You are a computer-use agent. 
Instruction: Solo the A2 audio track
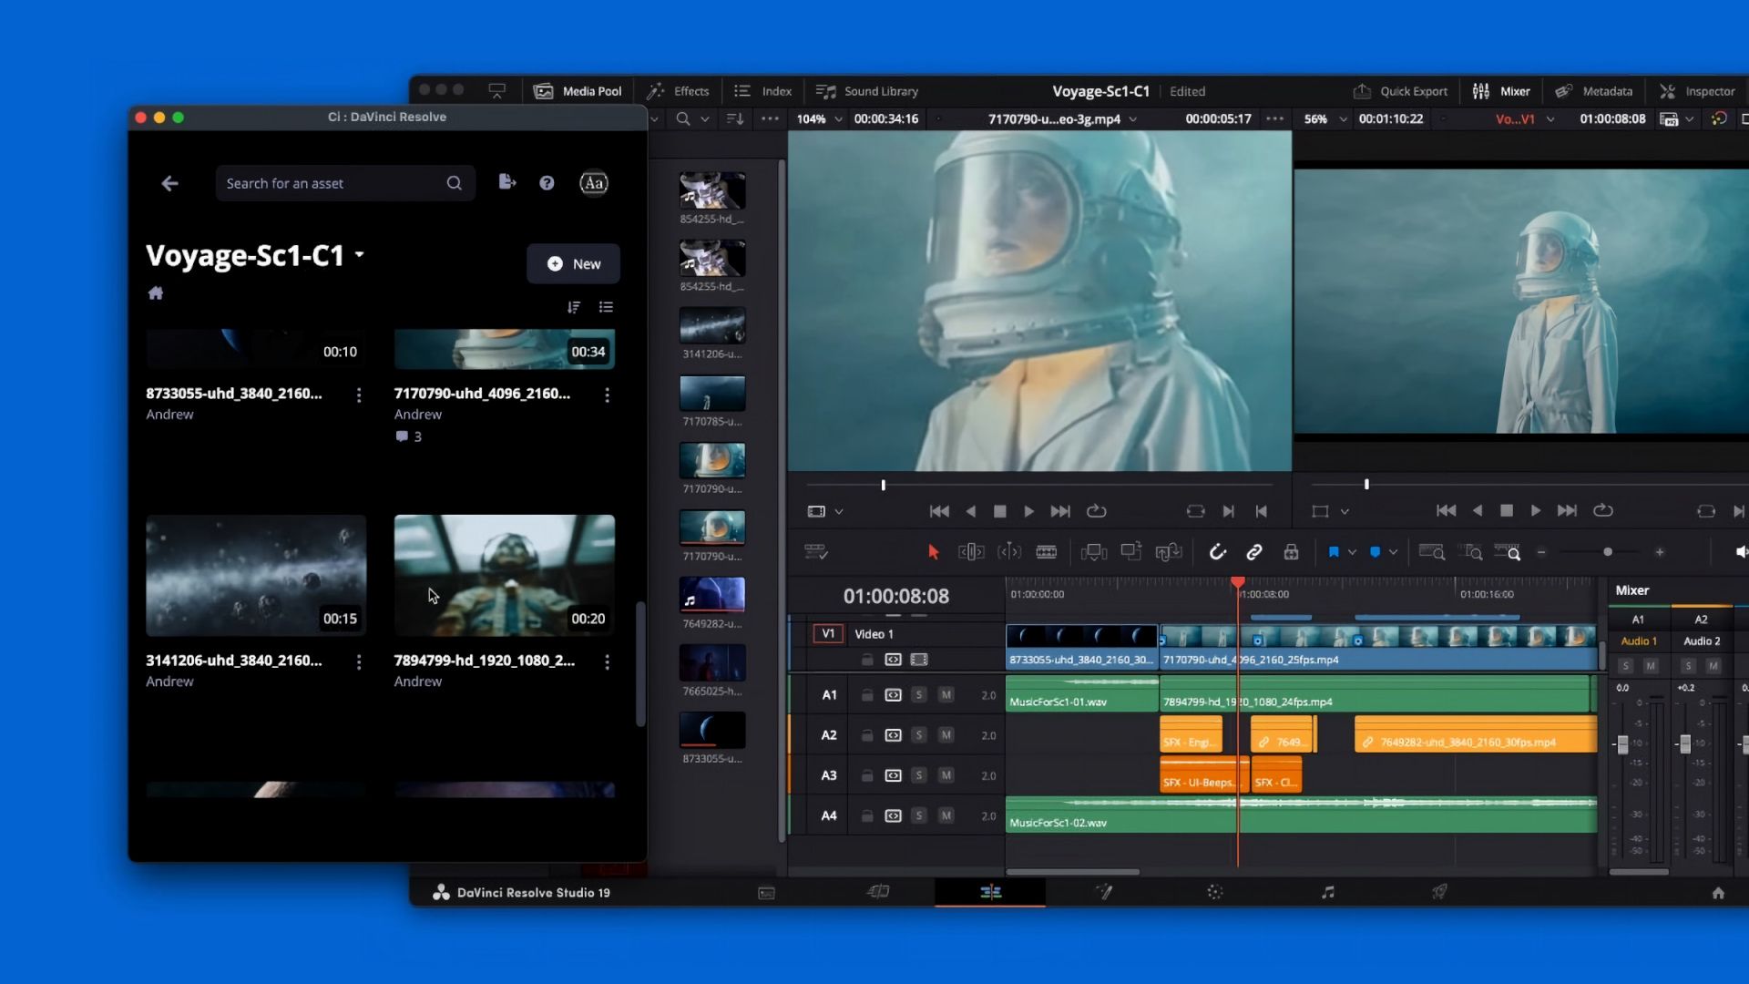pyautogui.click(x=920, y=735)
